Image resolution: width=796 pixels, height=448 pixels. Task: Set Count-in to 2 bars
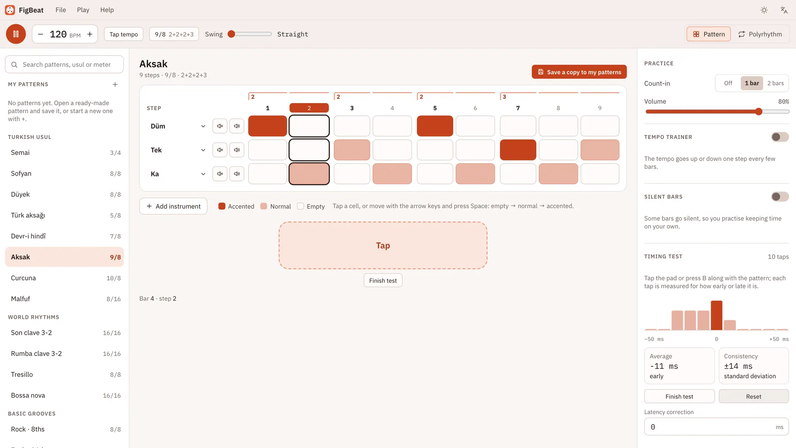pyautogui.click(x=776, y=83)
